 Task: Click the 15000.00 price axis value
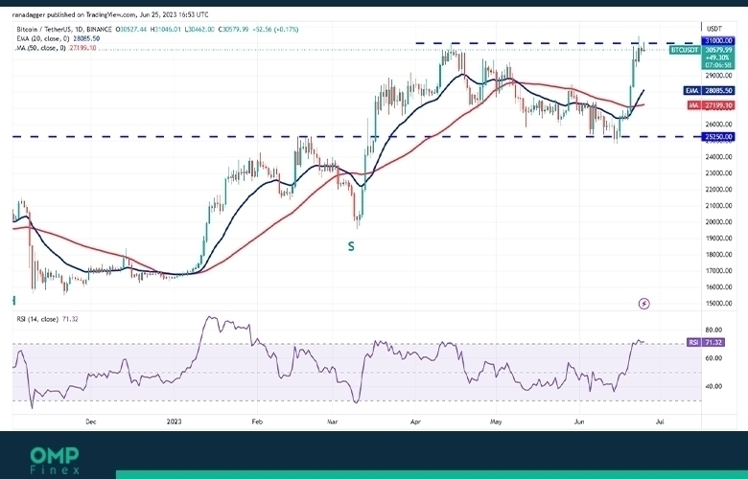click(x=718, y=303)
